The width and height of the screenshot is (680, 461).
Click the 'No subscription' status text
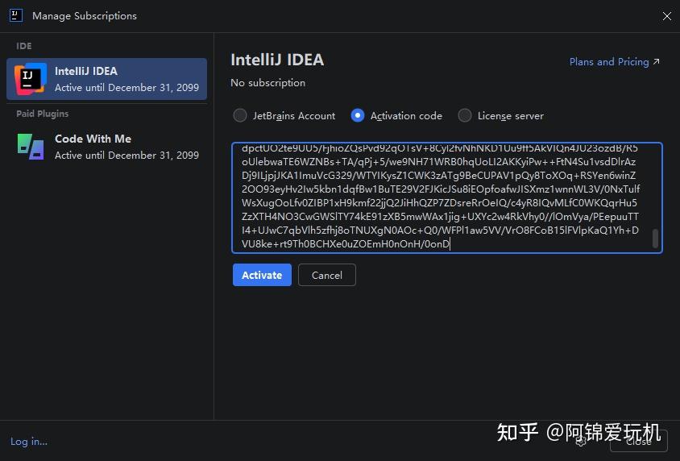(268, 83)
